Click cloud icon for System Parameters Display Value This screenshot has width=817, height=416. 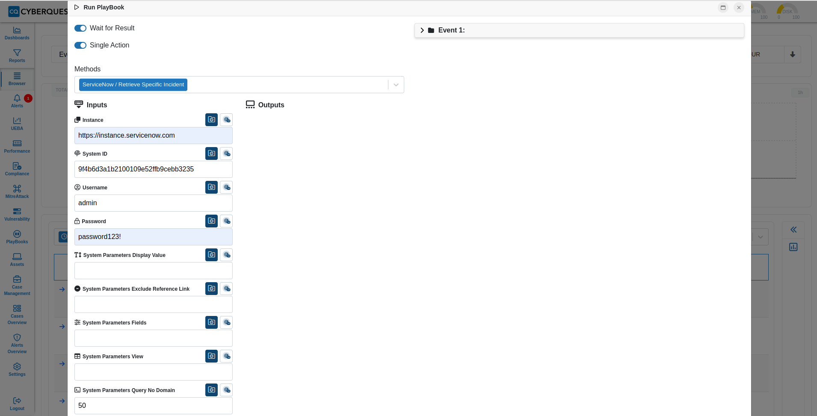(x=226, y=255)
